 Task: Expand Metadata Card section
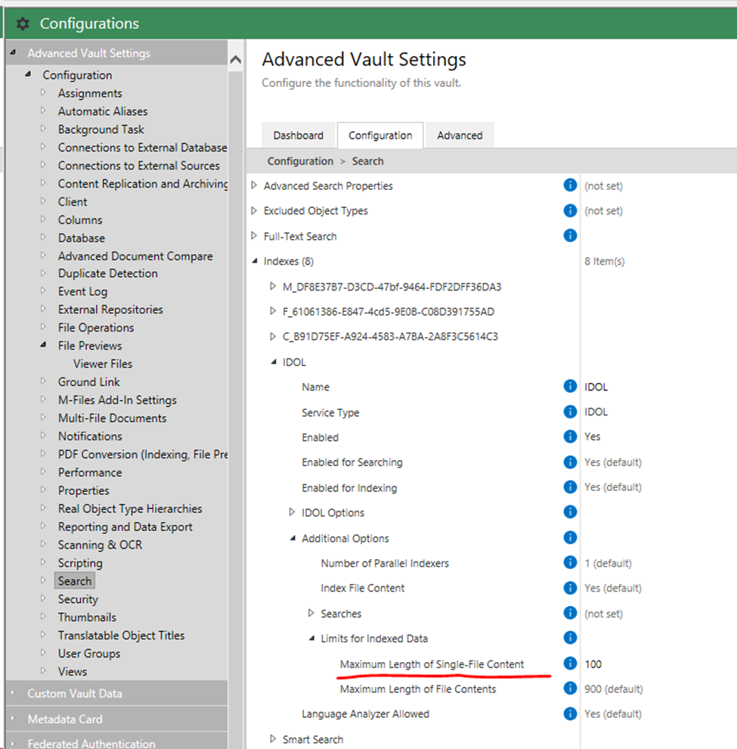[x=13, y=719]
